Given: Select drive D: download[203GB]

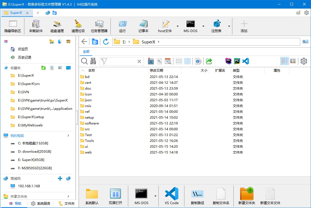Looking at the screenshot, I should pos(35,152).
